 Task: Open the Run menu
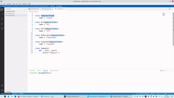(x=20, y=4)
